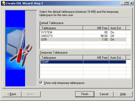
Task: Click the .00 MB Free value for SYSTEM
Action: [x=105, y=32]
